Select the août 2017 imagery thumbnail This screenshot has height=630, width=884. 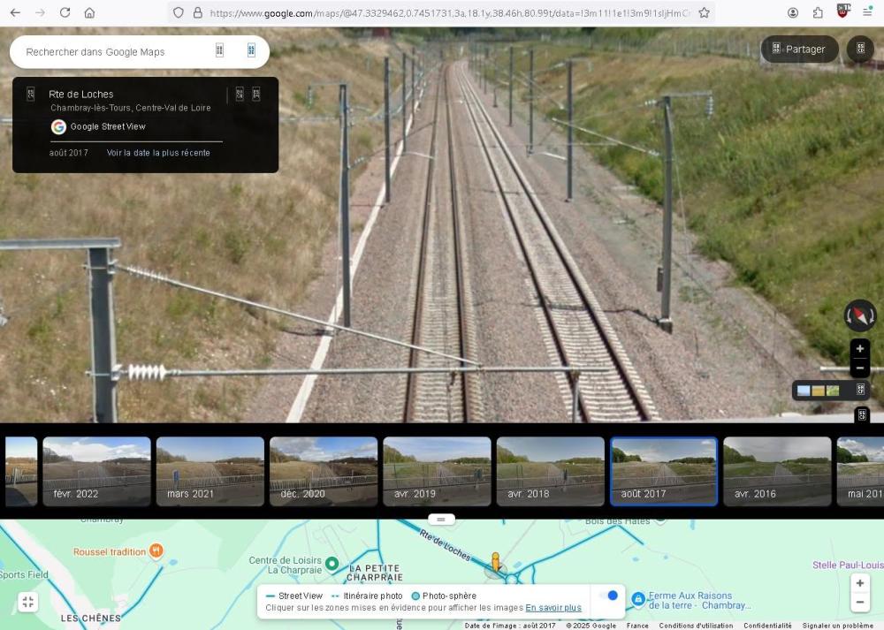(x=664, y=471)
